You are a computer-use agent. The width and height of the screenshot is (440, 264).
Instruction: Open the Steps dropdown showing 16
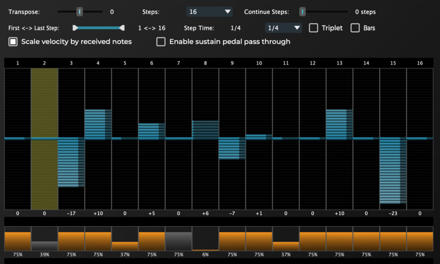click(210, 12)
